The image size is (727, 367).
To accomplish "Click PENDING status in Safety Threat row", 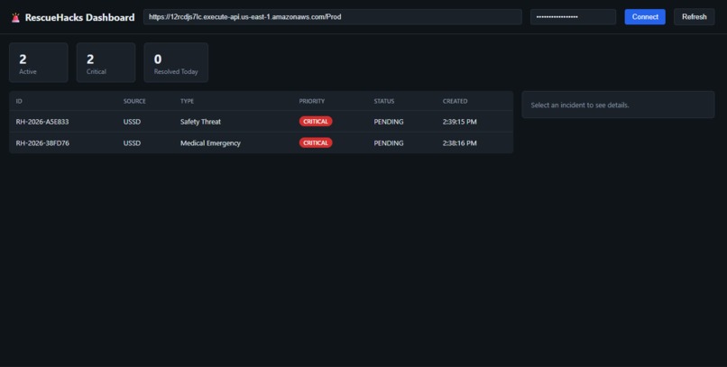I will (389, 122).
